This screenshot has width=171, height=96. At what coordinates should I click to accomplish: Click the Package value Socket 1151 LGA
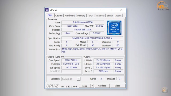[x=83, y=30]
